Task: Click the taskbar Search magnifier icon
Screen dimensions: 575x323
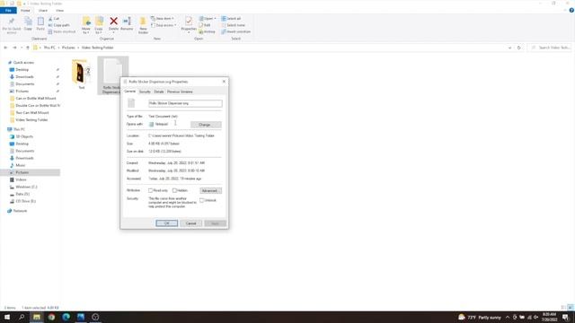Action: click(22, 317)
